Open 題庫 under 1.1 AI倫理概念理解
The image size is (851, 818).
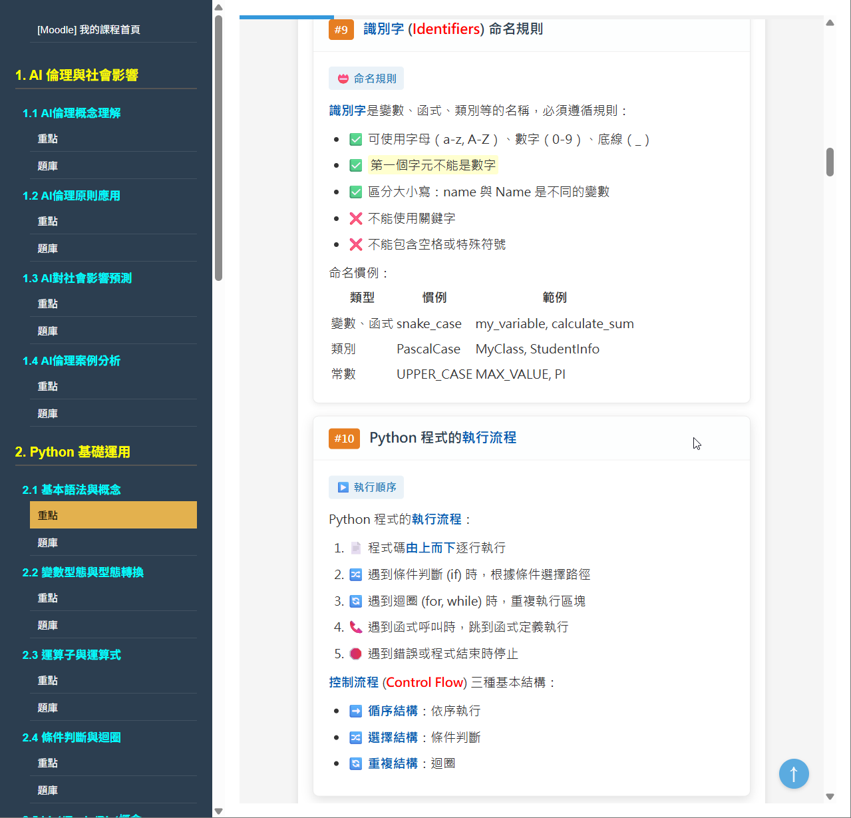113,166
